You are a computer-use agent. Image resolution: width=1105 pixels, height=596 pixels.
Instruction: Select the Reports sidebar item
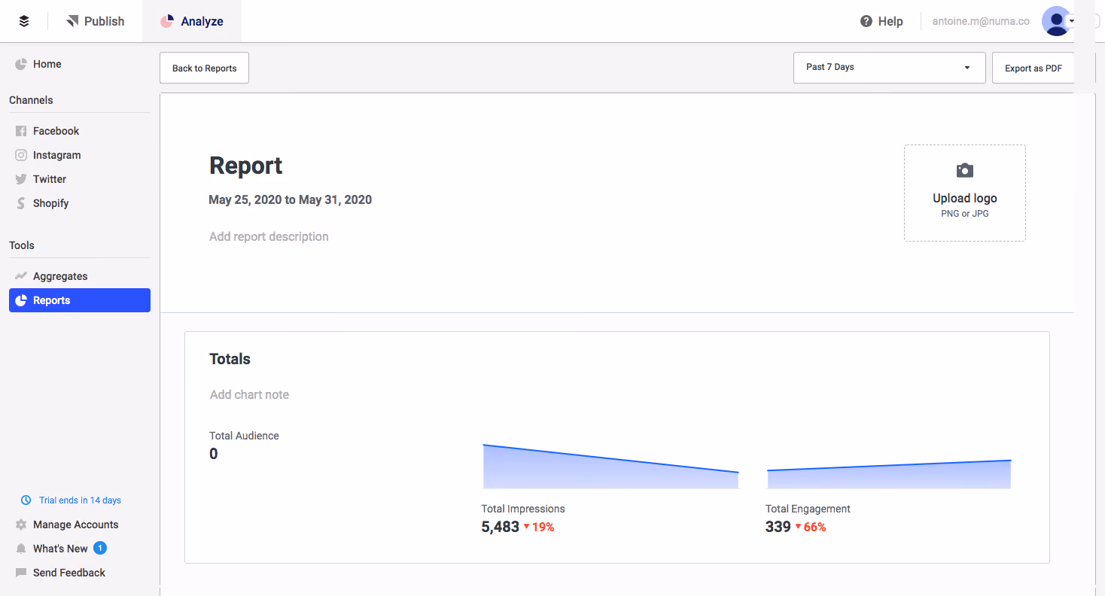pos(80,300)
